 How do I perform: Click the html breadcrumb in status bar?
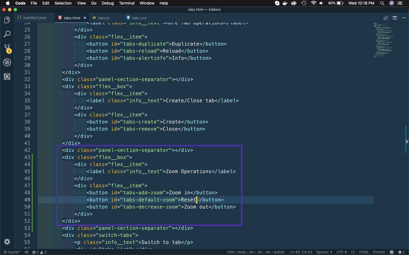click(231, 252)
